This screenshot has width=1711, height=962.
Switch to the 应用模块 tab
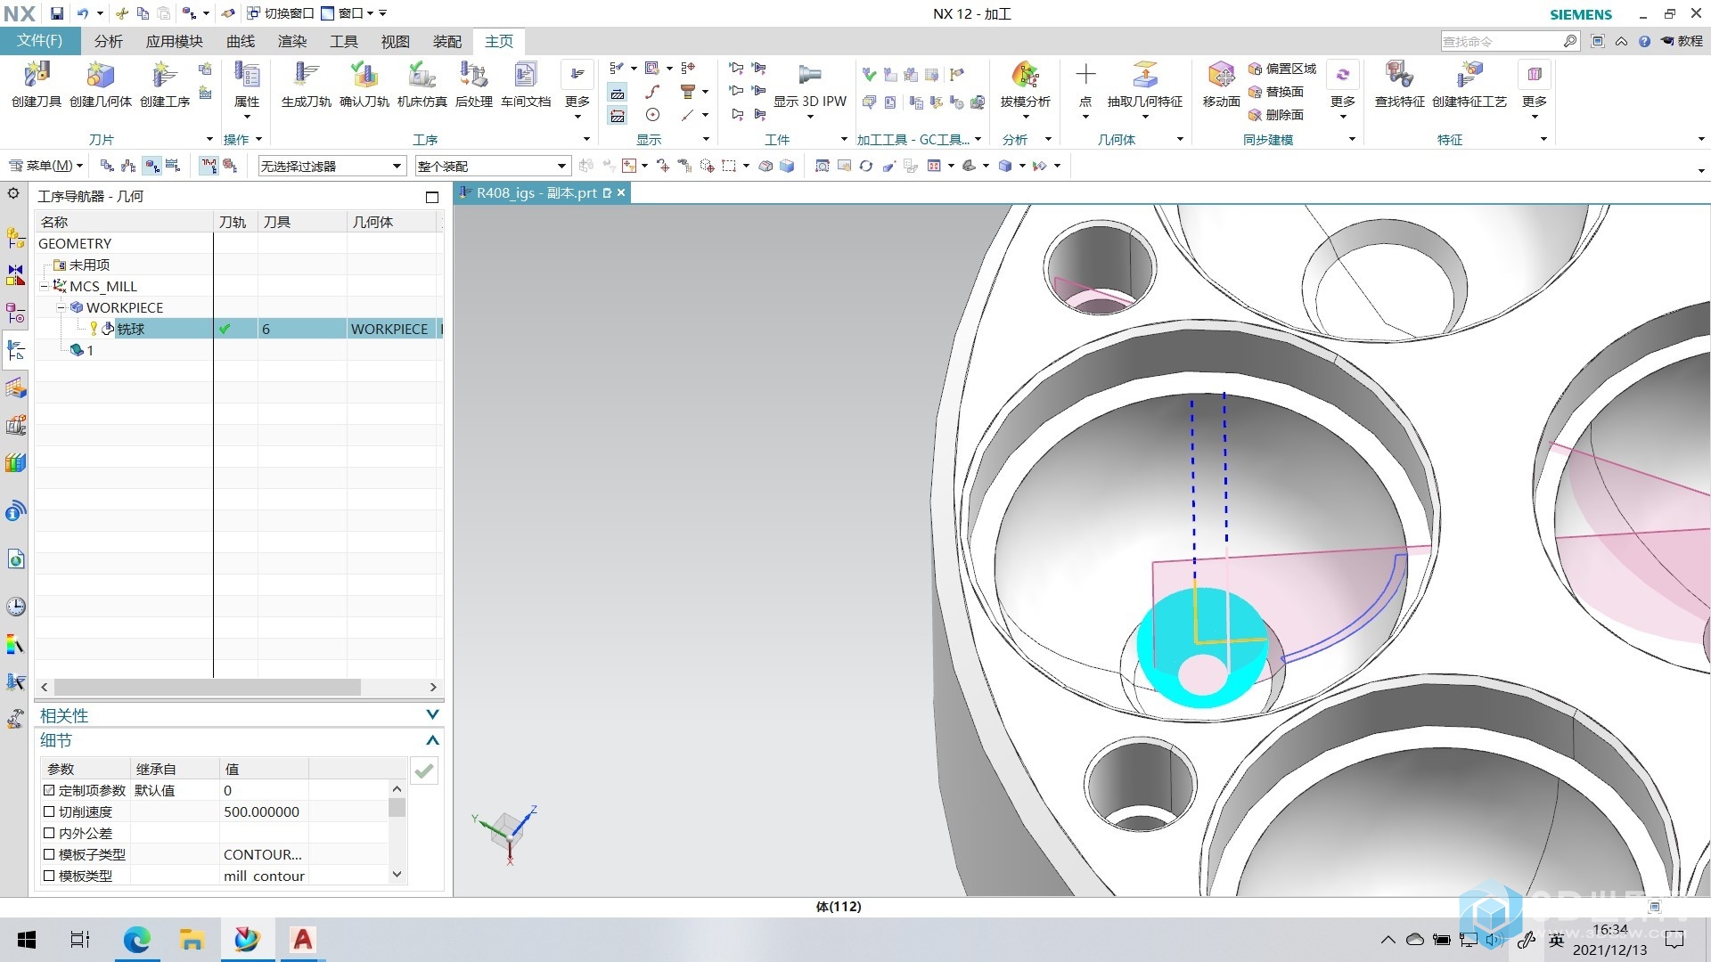click(x=174, y=41)
